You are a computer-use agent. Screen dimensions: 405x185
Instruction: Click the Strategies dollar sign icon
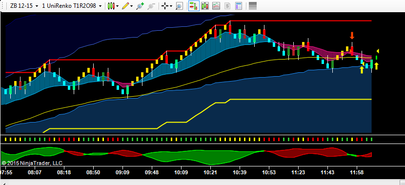click(227, 6)
